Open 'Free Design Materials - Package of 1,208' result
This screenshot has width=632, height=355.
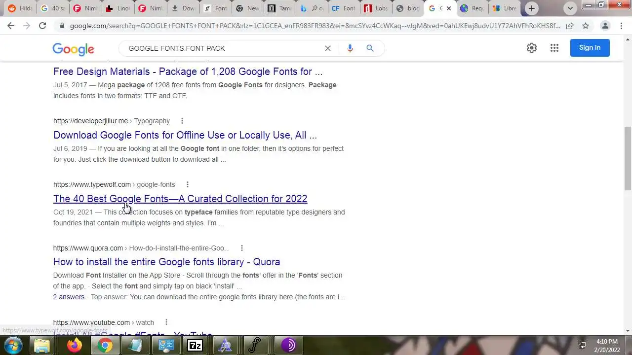click(188, 71)
